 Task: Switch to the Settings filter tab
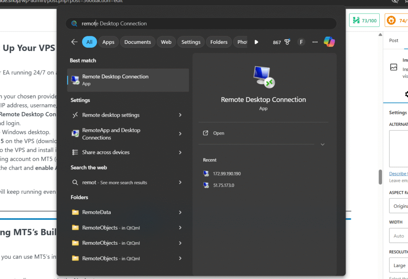coord(191,42)
